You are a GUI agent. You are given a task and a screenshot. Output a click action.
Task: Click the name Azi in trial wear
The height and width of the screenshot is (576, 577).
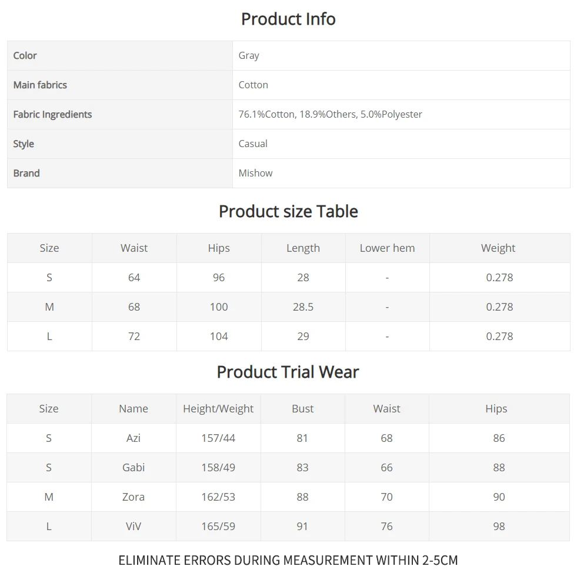(133, 438)
